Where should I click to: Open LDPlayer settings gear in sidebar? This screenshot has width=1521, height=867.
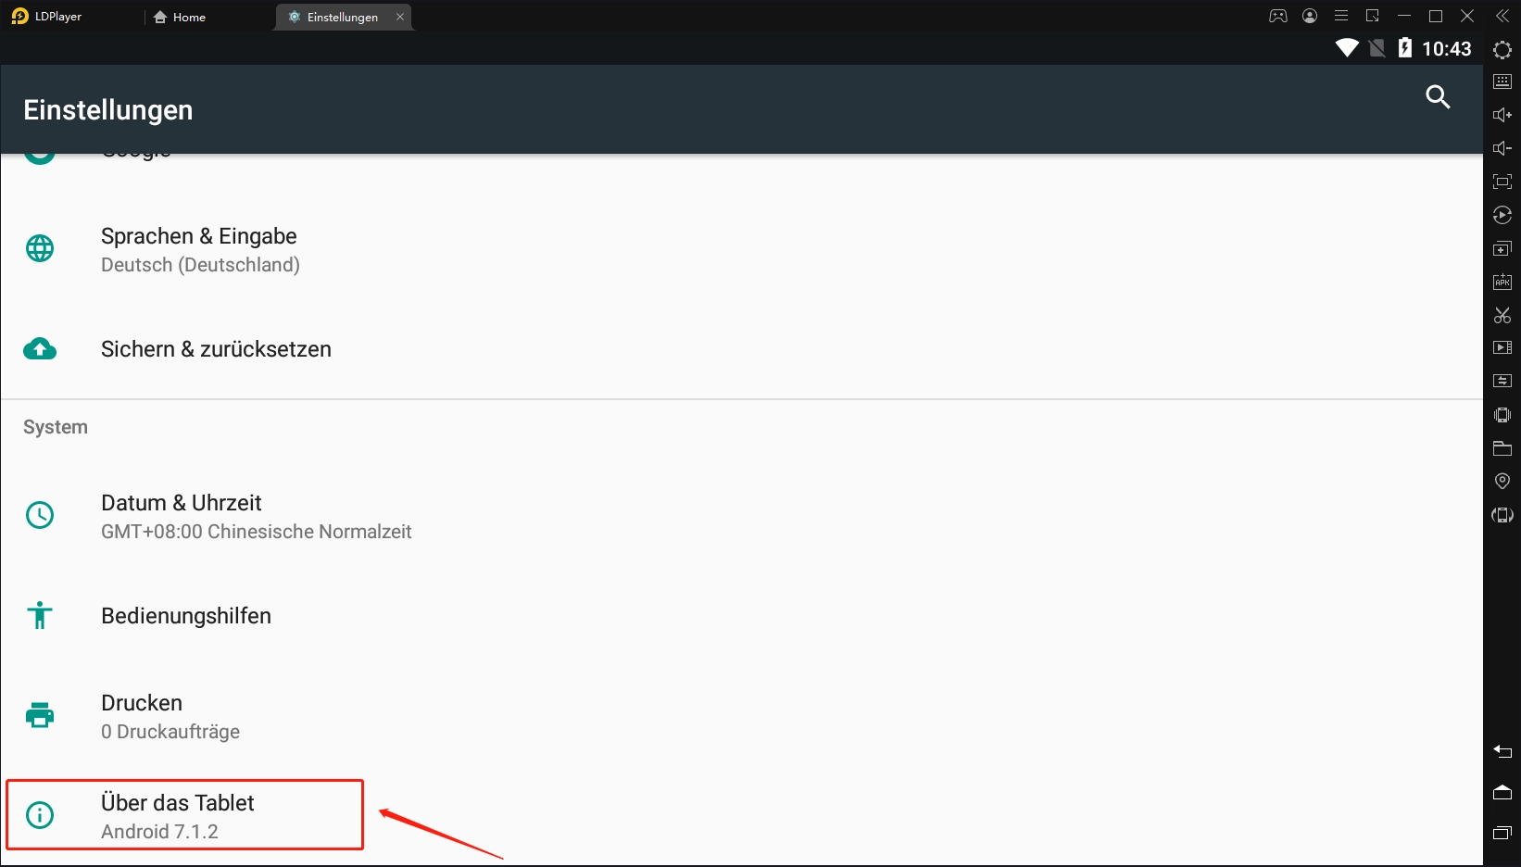(x=1502, y=49)
